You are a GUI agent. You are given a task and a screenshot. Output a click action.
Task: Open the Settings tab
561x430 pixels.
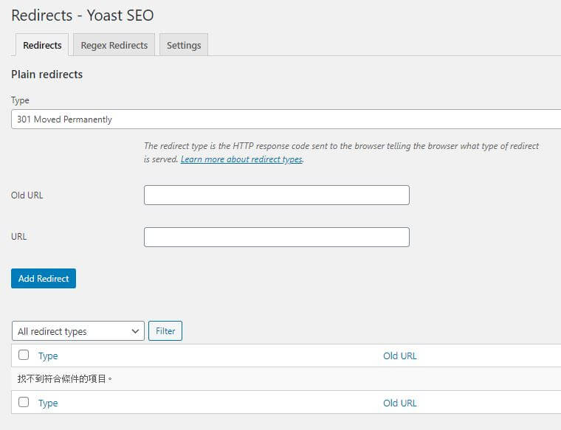[184, 45]
